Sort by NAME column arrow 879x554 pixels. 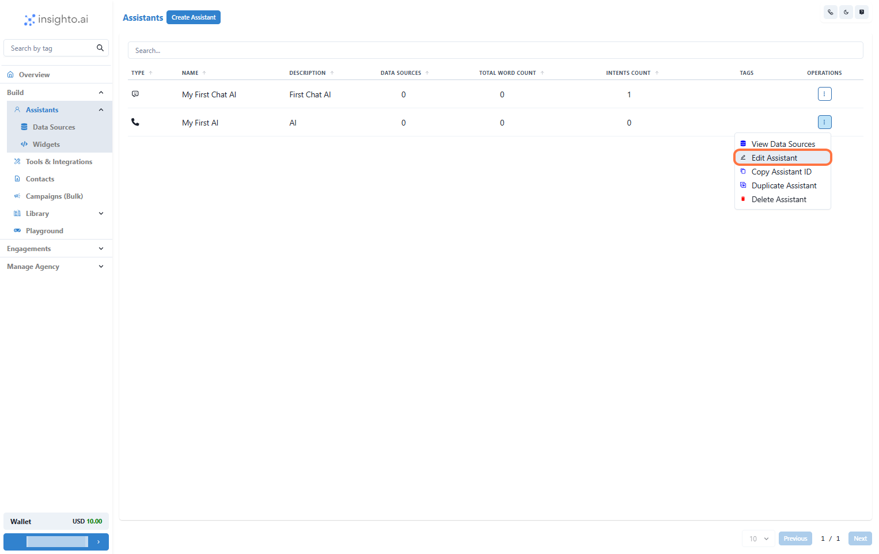pyautogui.click(x=204, y=73)
